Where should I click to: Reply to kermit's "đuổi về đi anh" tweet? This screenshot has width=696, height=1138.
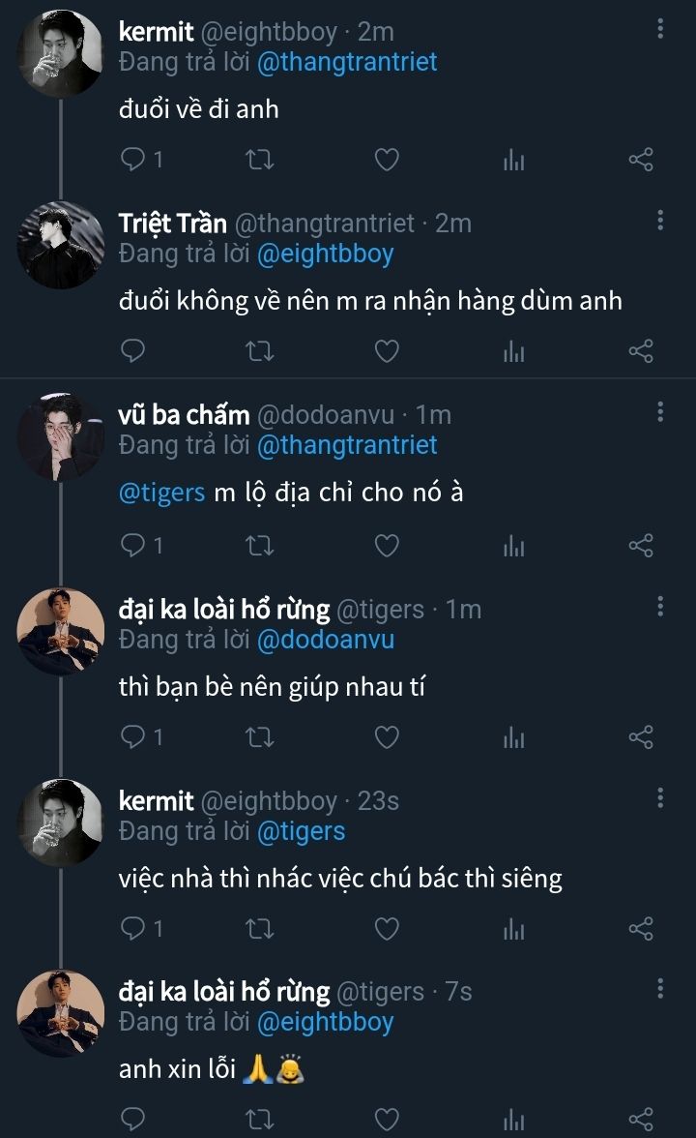(133, 160)
